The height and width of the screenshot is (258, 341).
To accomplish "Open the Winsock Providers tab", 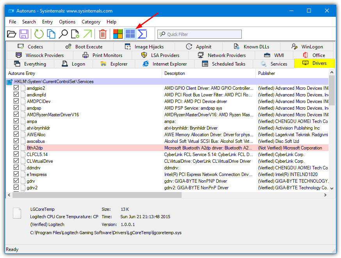I will click(x=40, y=55).
